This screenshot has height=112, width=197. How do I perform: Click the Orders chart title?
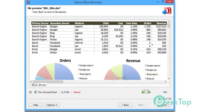click(x=65, y=60)
